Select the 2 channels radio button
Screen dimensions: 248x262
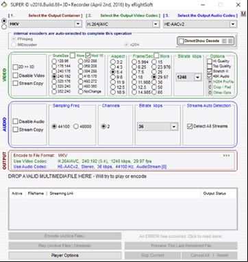point(103,126)
